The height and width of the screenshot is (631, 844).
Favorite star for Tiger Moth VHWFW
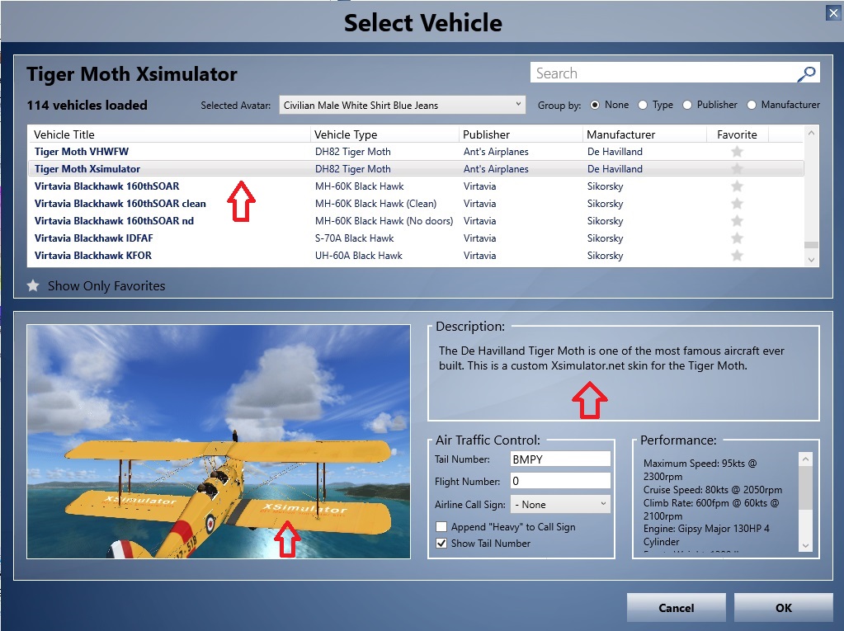pyautogui.click(x=737, y=152)
